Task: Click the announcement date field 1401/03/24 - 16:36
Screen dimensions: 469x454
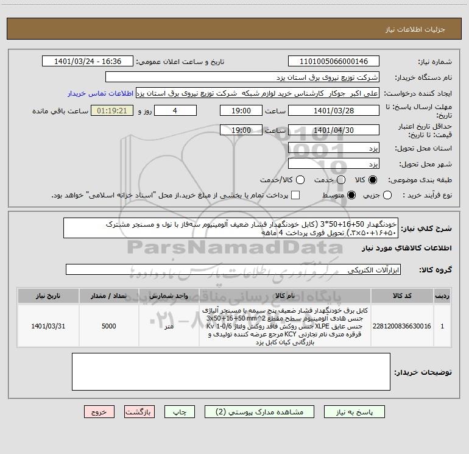Action: tap(88, 61)
